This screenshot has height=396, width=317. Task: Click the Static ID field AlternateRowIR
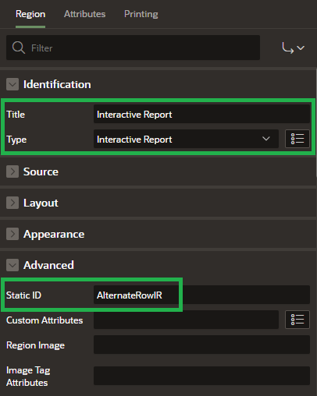[x=201, y=295]
